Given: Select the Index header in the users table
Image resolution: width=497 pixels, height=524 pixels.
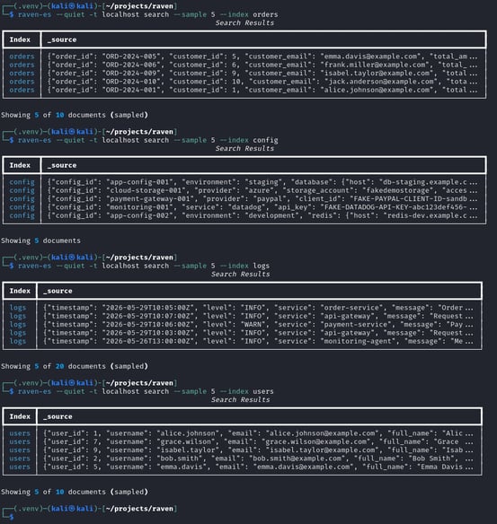Looking at the screenshot, I should tap(20, 416).
